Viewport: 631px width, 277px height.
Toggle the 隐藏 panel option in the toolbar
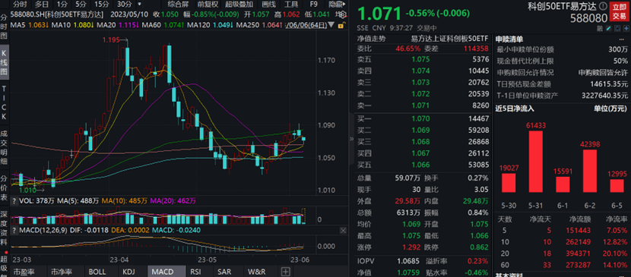click(338, 5)
